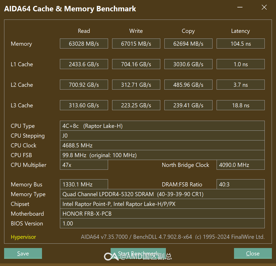Click L3 Cache Read value 313.60 GB/s

(84, 105)
